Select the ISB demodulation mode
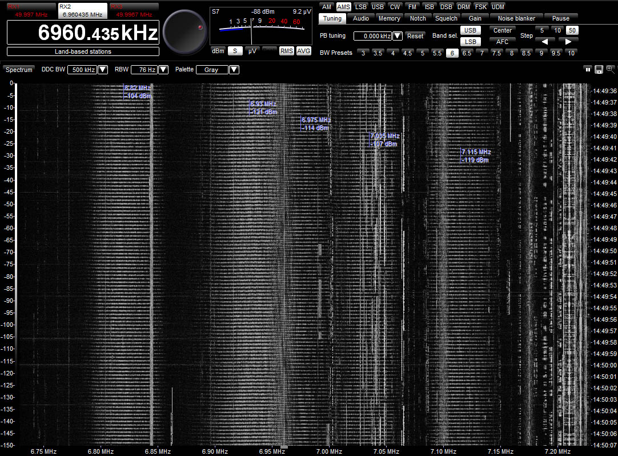 [429, 7]
